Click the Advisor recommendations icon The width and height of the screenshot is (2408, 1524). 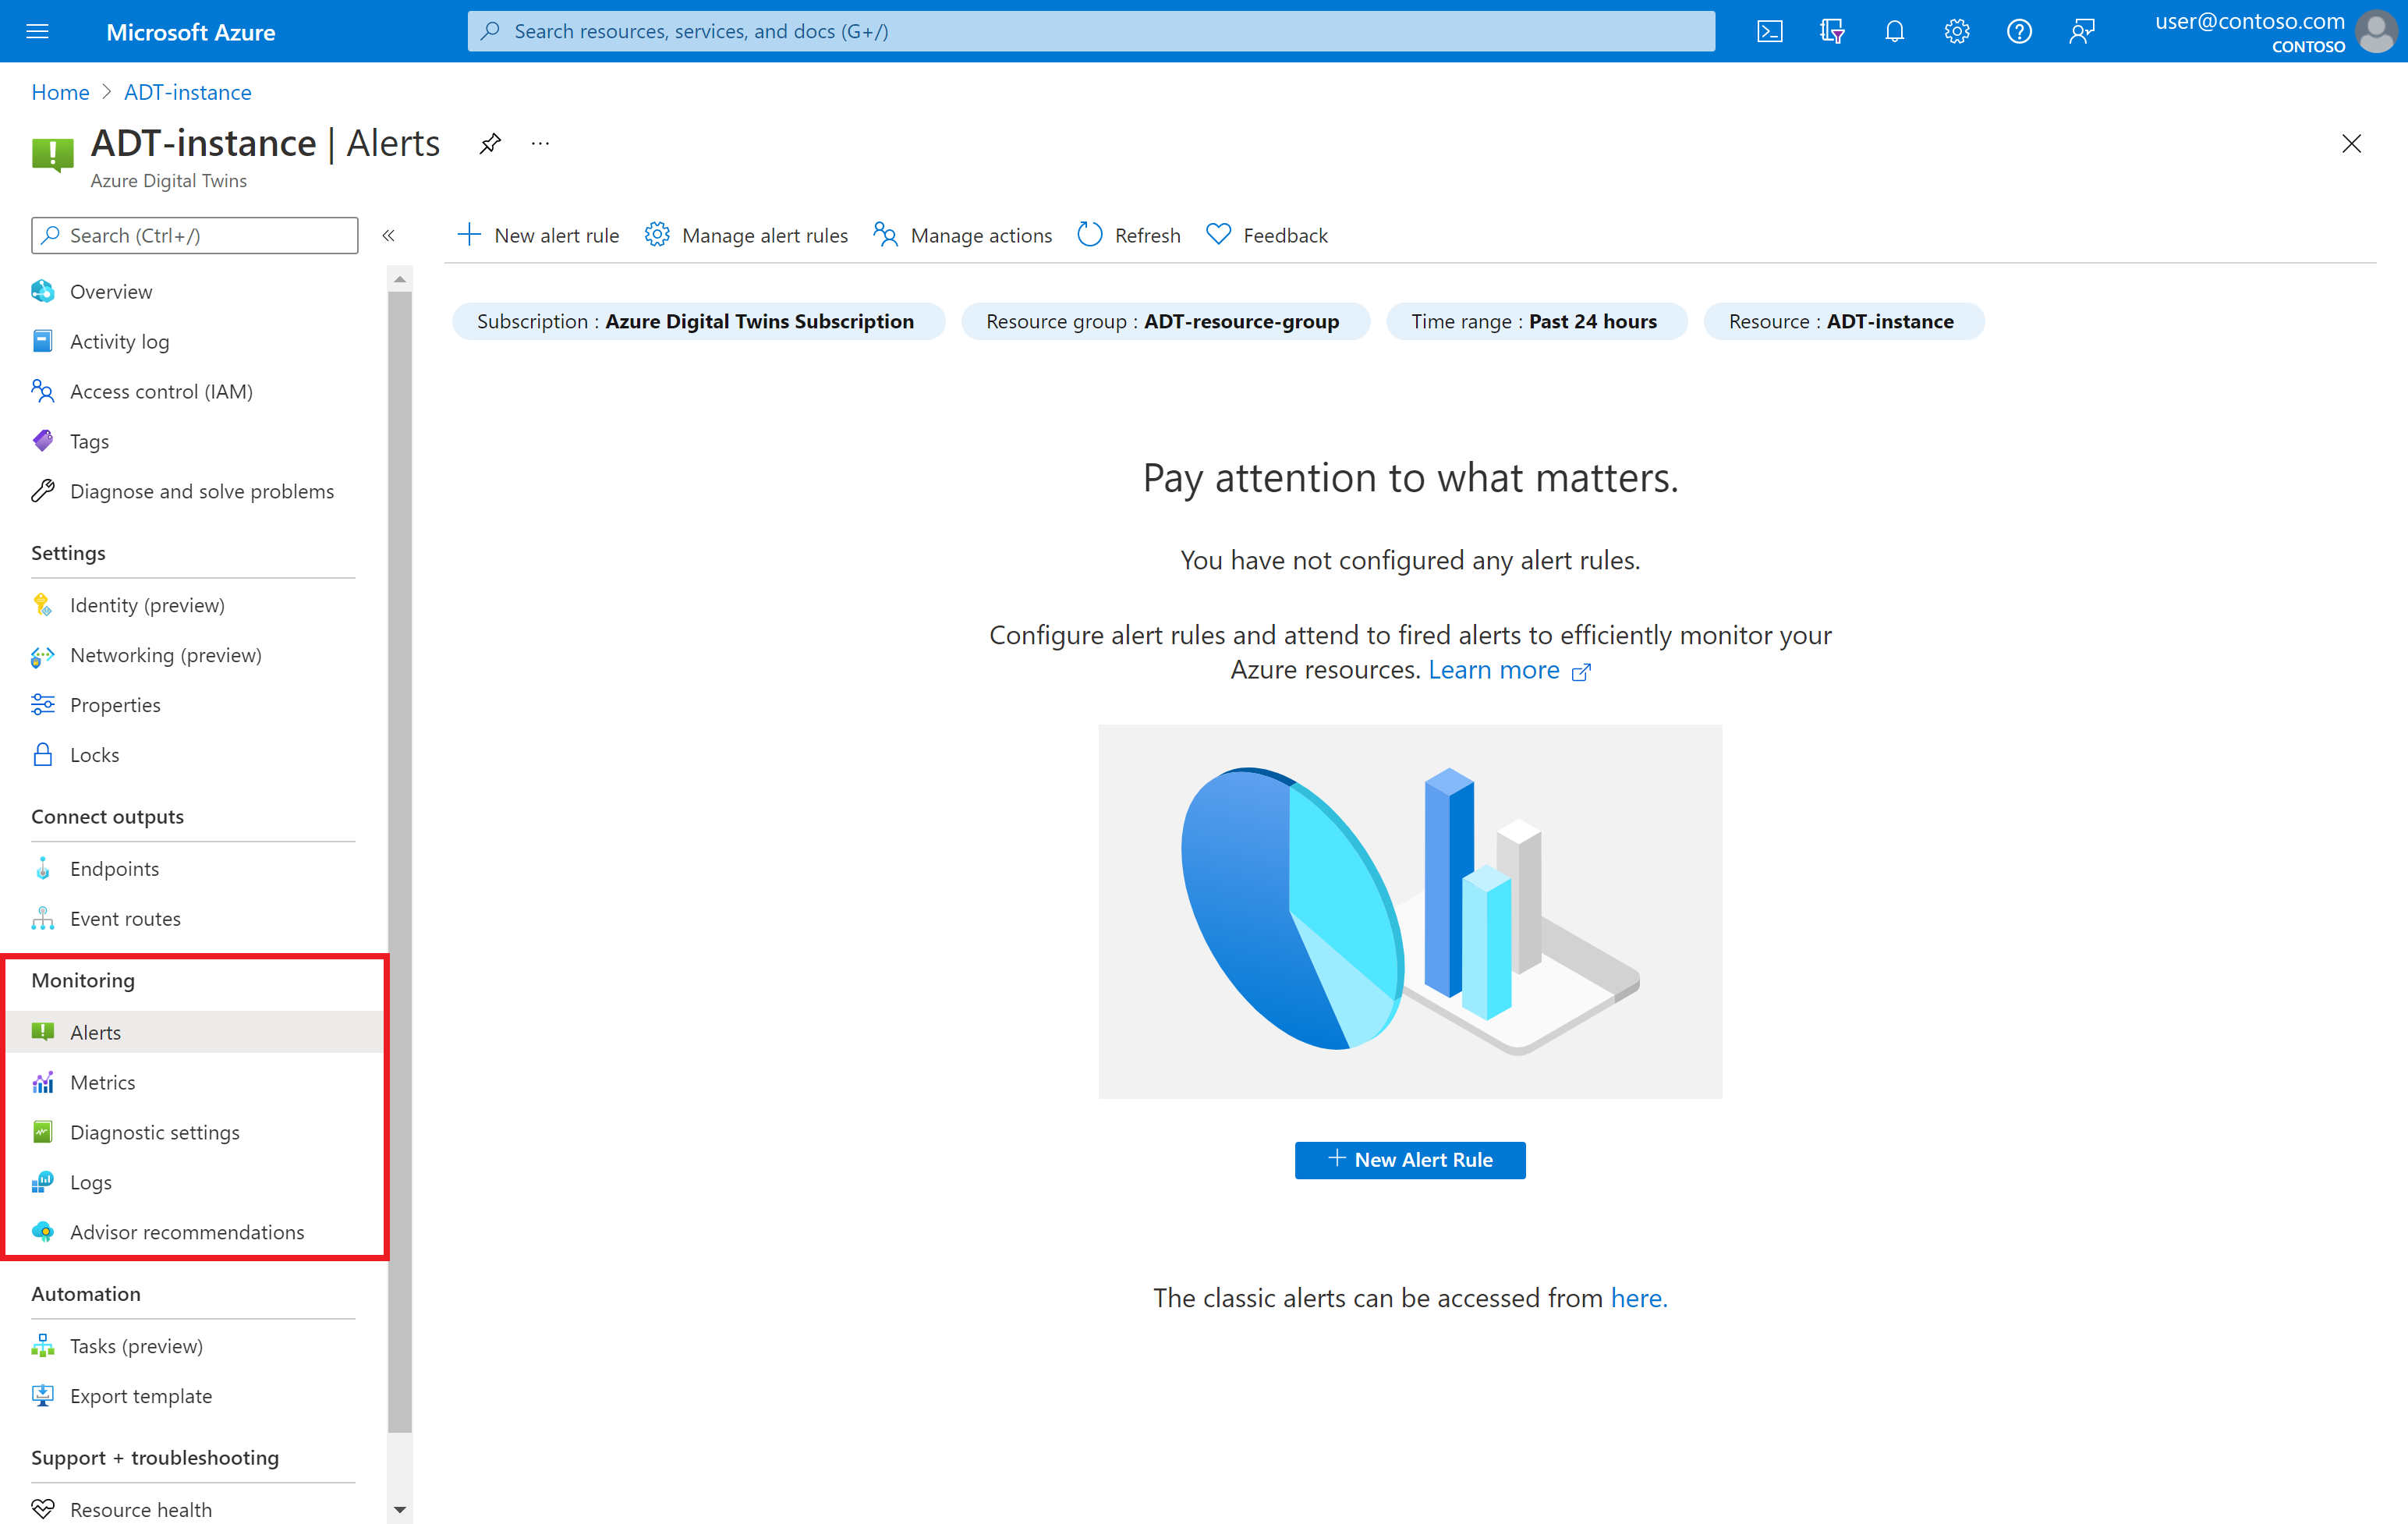click(x=42, y=1231)
